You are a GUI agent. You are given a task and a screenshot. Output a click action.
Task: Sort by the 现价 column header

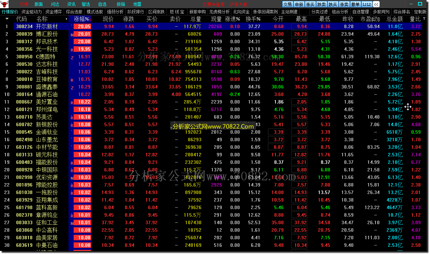tap(108, 19)
